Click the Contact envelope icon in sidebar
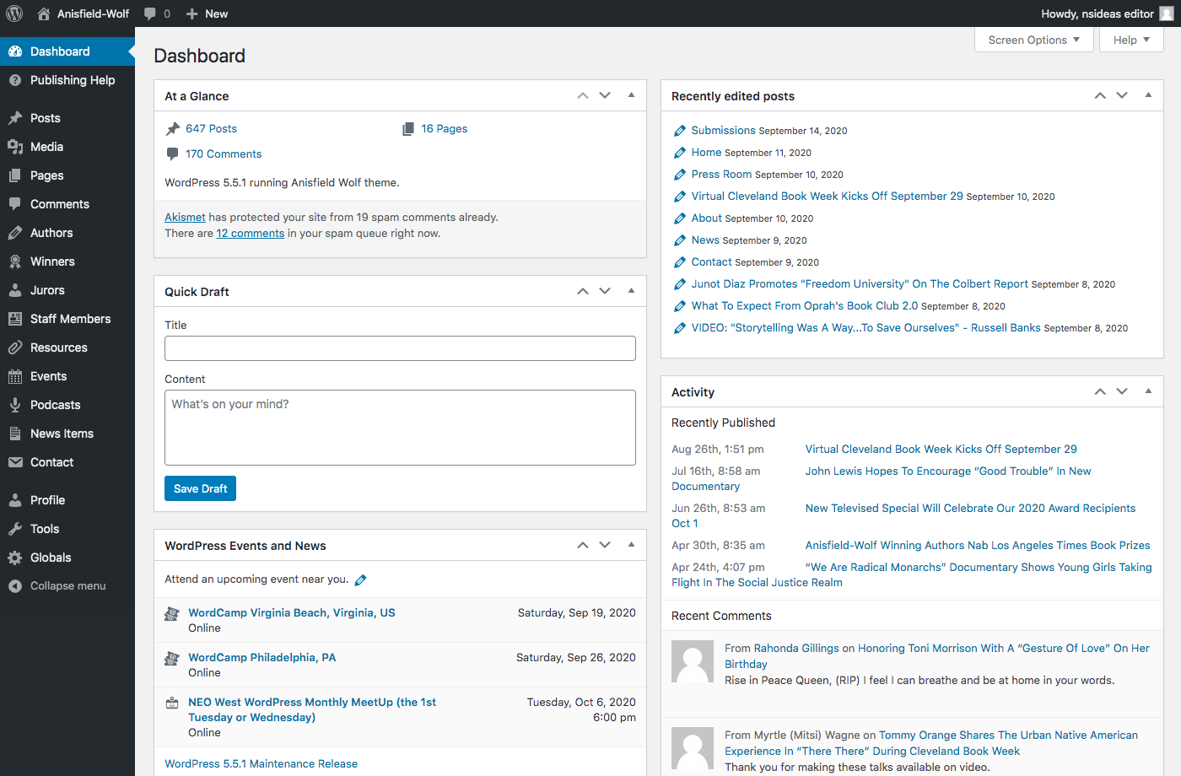Image resolution: width=1181 pixels, height=776 pixels. (x=15, y=462)
